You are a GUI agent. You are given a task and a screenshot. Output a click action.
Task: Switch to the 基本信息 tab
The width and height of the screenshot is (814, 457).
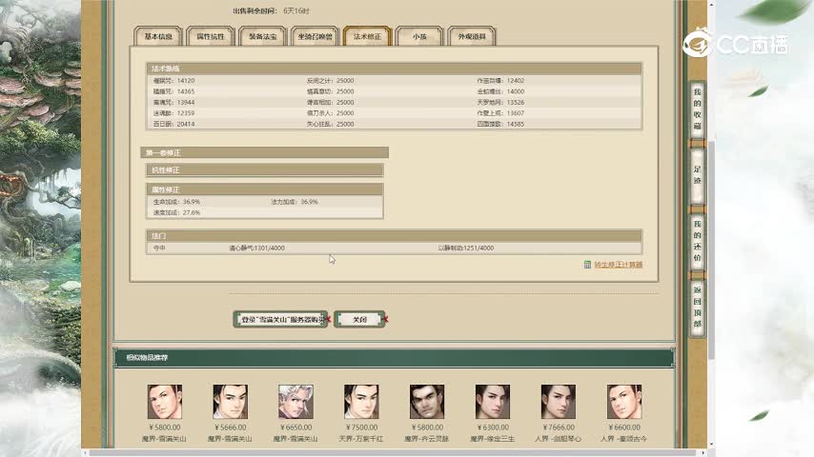[158, 37]
